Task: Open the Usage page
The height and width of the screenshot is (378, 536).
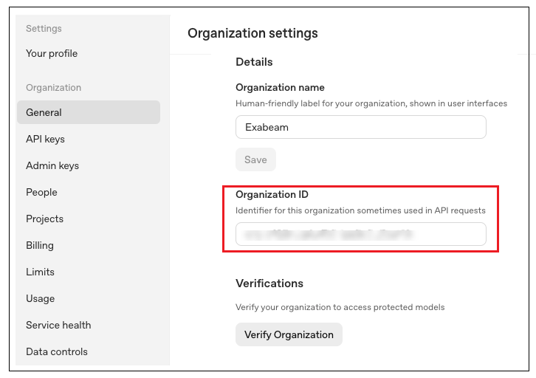Action: pos(40,298)
